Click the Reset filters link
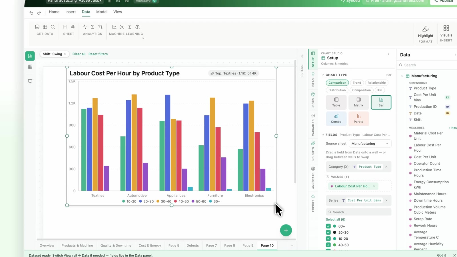Viewport: 457px width, 257px height. (98, 54)
